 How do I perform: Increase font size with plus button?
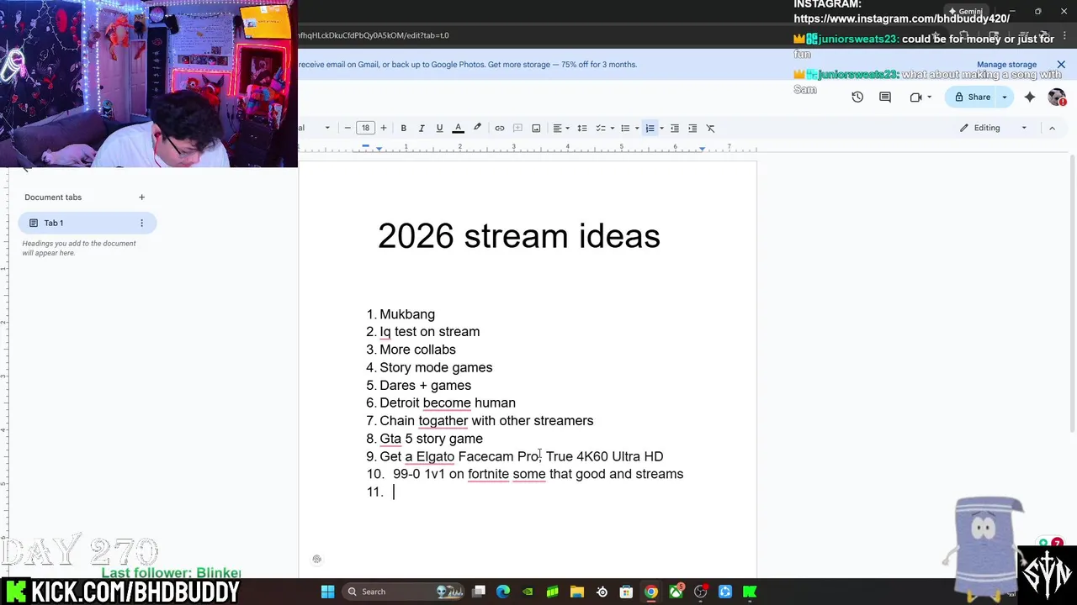pyautogui.click(x=384, y=128)
